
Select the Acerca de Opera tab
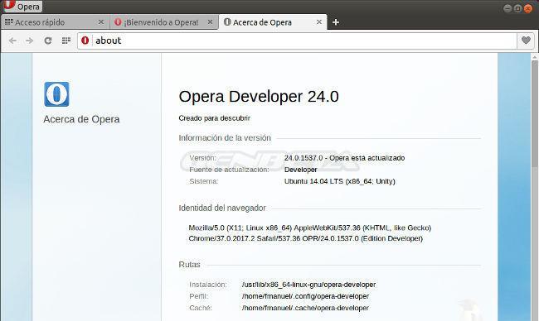272,22
